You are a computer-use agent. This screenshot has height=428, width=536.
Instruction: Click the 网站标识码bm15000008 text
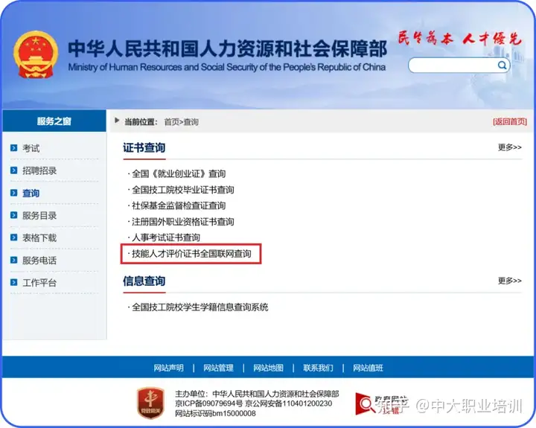pos(215,414)
